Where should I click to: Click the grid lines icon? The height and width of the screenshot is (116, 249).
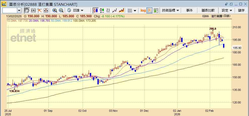pyautogui.click(x=130, y=11)
